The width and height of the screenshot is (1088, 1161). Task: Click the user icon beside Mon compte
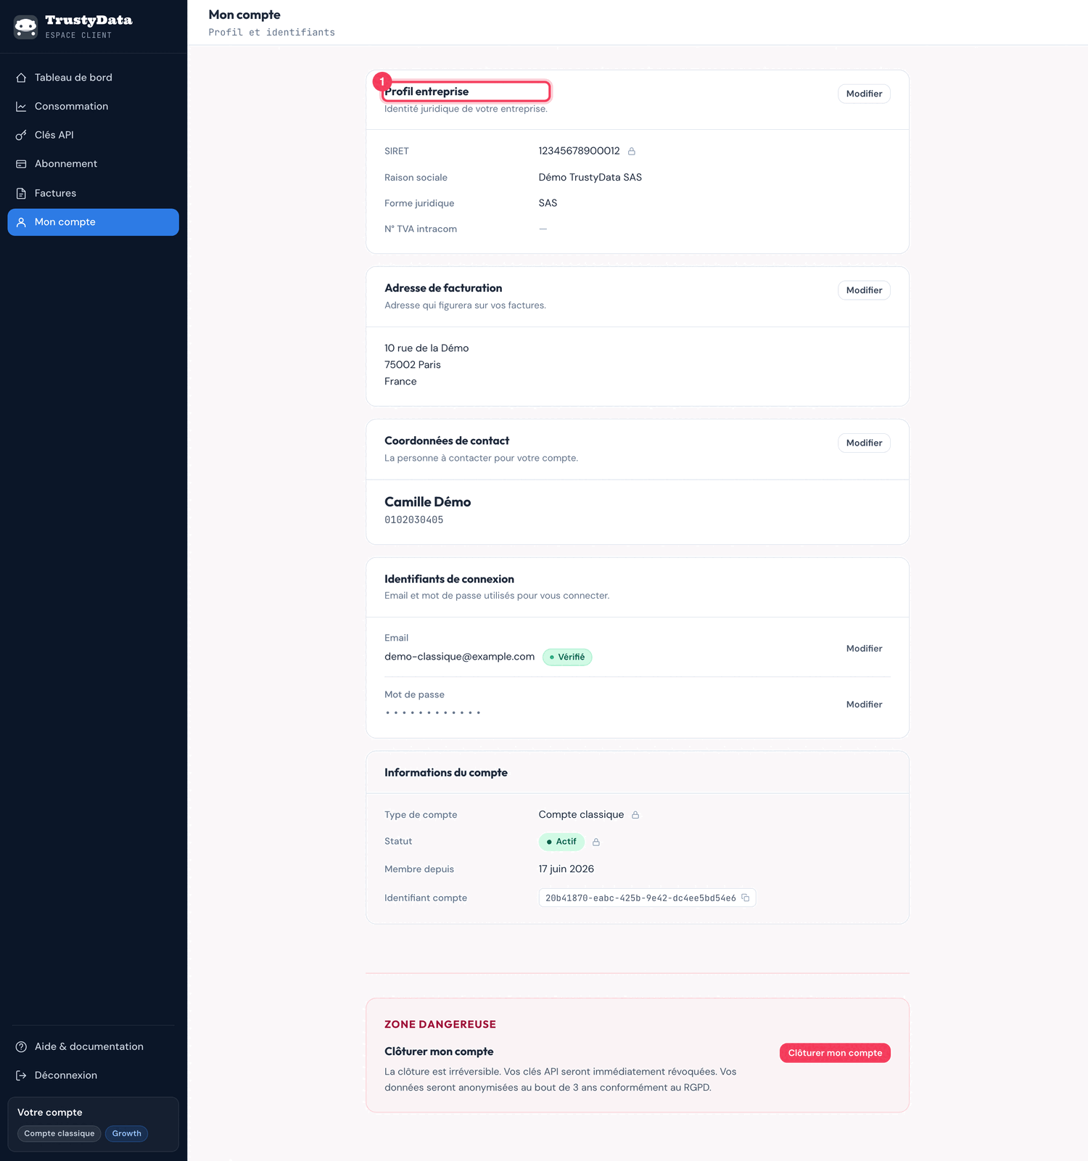[x=21, y=222]
